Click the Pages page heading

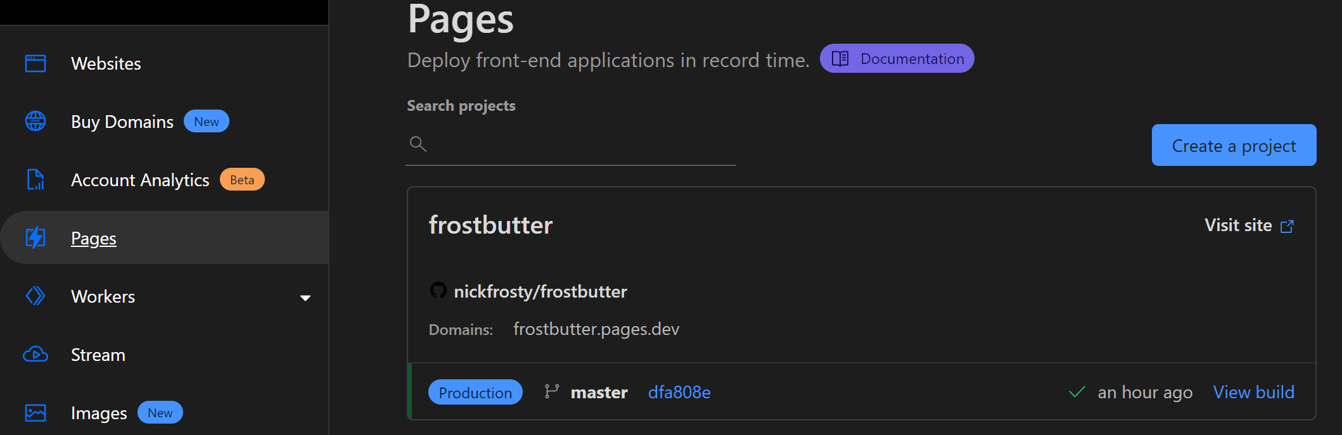(461, 19)
